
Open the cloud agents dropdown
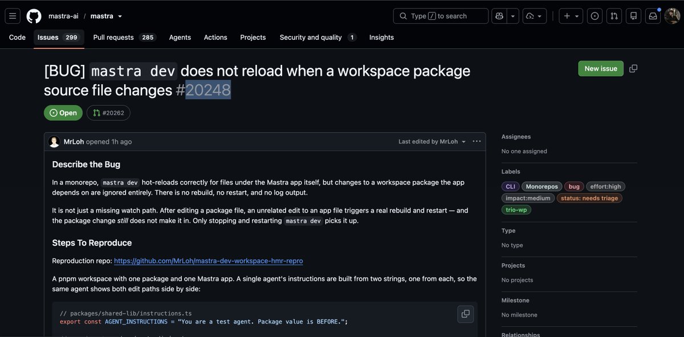point(535,16)
